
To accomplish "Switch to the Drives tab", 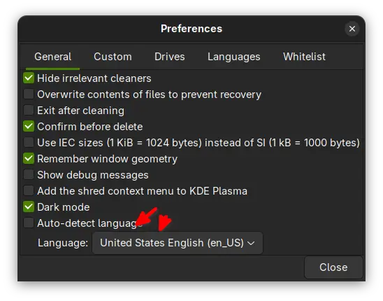I will point(170,57).
